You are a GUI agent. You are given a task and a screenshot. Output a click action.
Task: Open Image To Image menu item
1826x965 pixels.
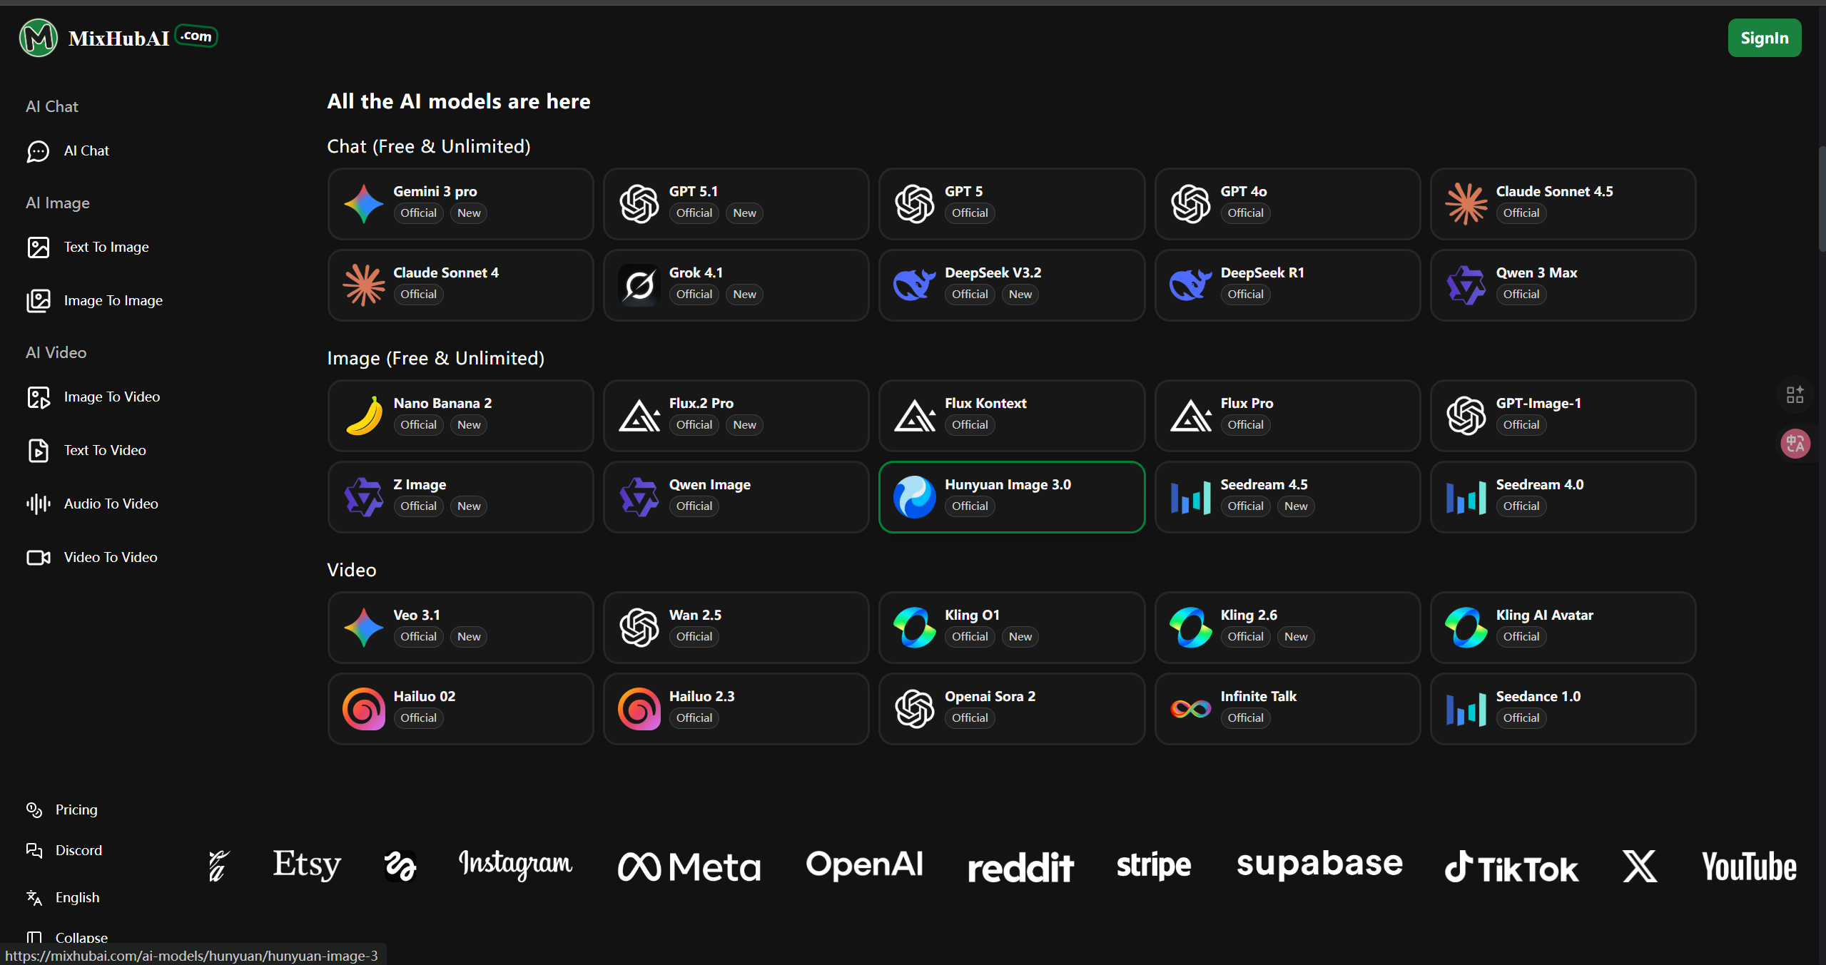click(113, 301)
